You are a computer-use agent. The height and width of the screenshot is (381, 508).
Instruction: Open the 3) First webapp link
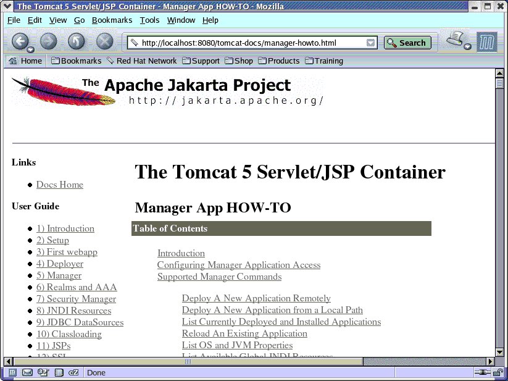tap(67, 252)
